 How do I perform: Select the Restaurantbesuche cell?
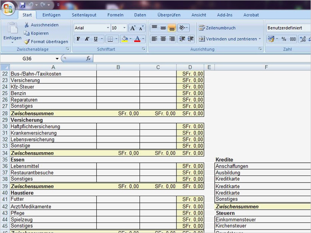click(x=53, y=172)
